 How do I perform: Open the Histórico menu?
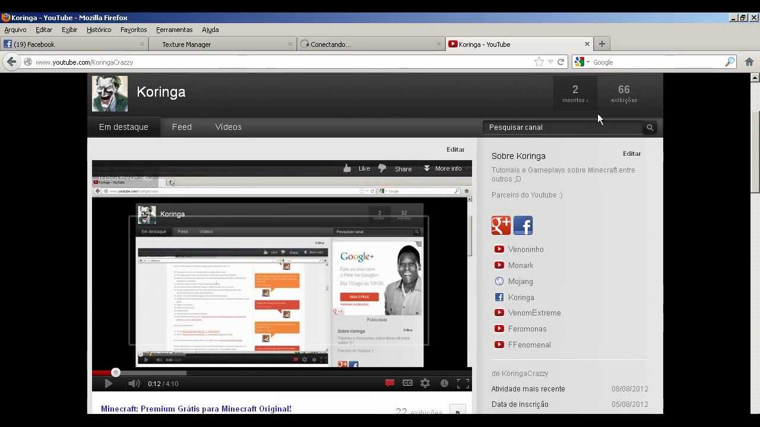pos(99,30)
